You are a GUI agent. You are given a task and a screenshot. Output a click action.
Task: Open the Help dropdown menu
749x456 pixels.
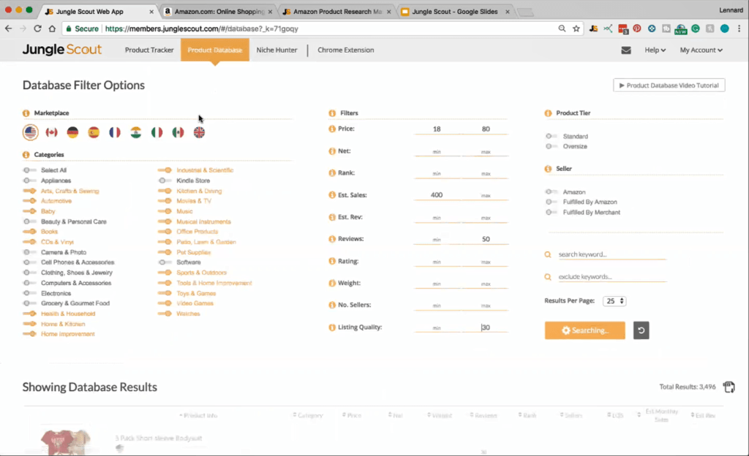[655, 50]
